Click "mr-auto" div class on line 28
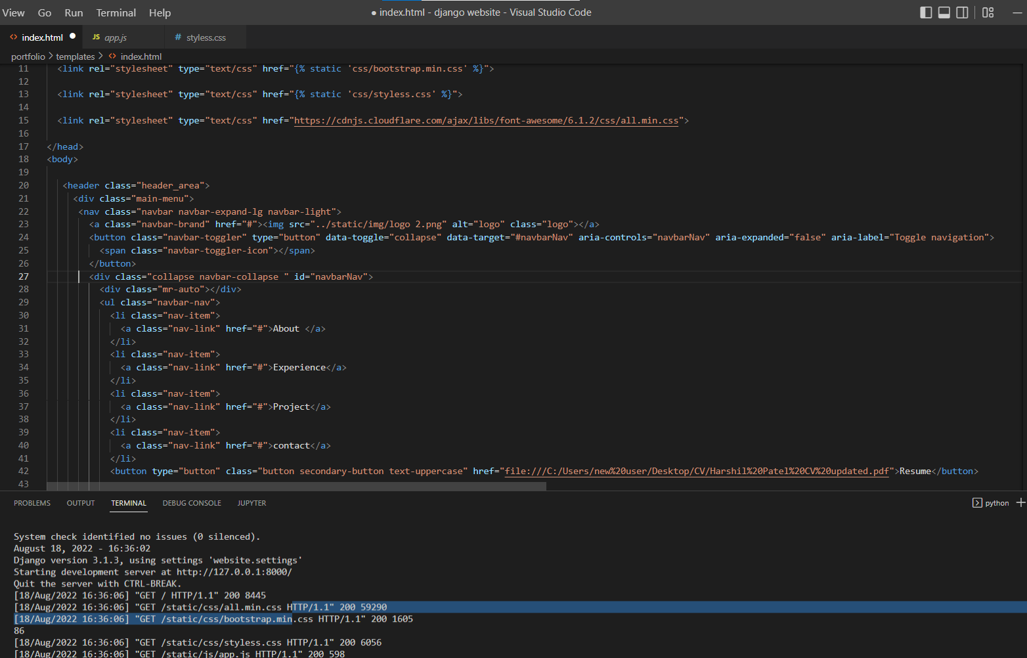 (x=181, y=289)
